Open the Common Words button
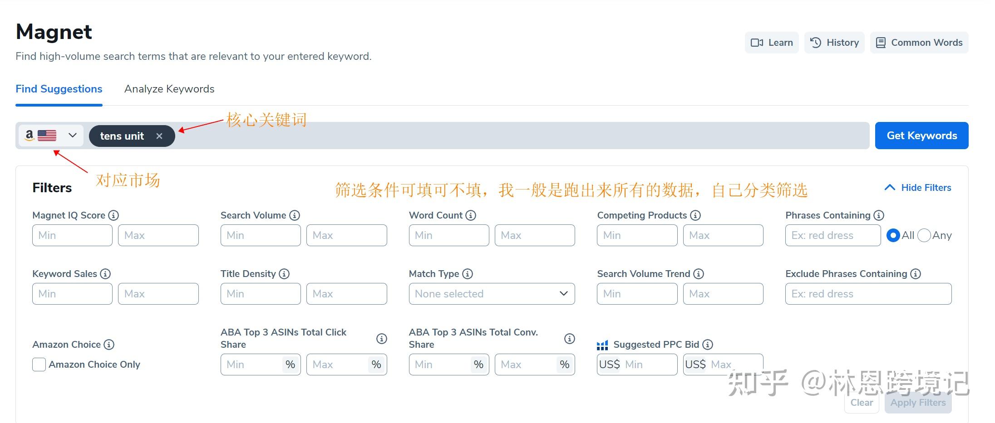The height and width of the screenshot is (423, 995). (x=919, y=43)
